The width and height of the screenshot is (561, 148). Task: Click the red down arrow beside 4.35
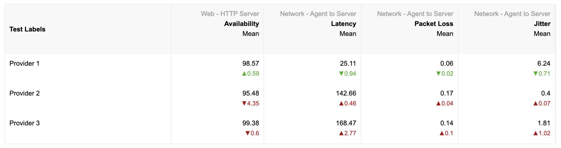244,104
